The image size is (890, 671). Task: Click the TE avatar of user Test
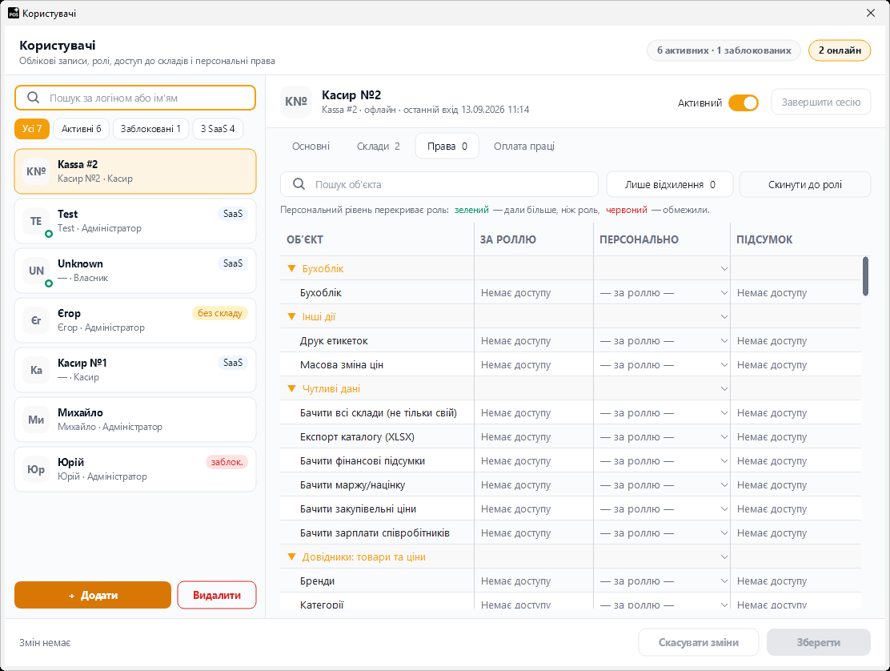tap(36, 221)
